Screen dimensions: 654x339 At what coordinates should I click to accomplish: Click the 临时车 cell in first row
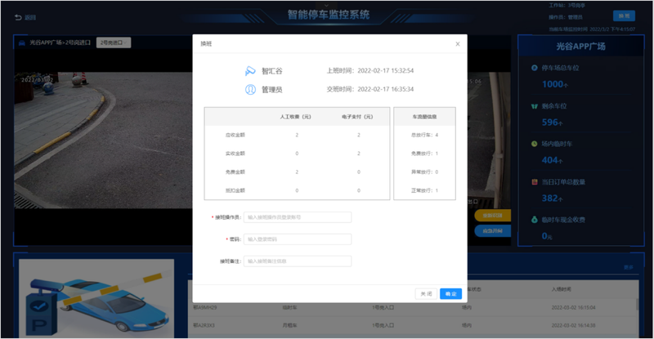(289, 307)
